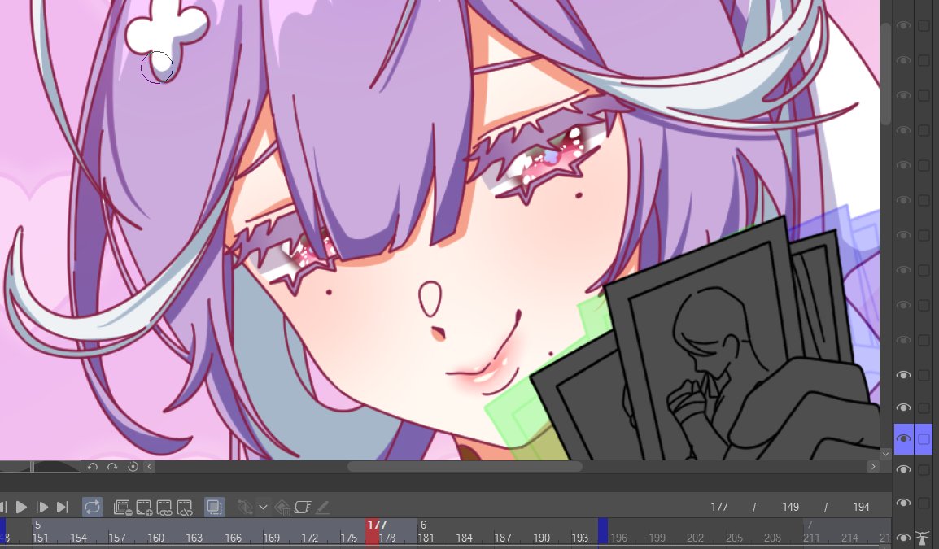
Task: Select frame 169 on the timeline ruler
Action: point(271,538)
